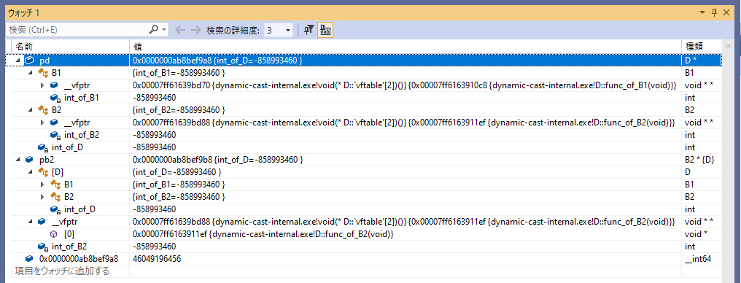
Task: Click the cube icon beside pd
Action: (30, 61)
